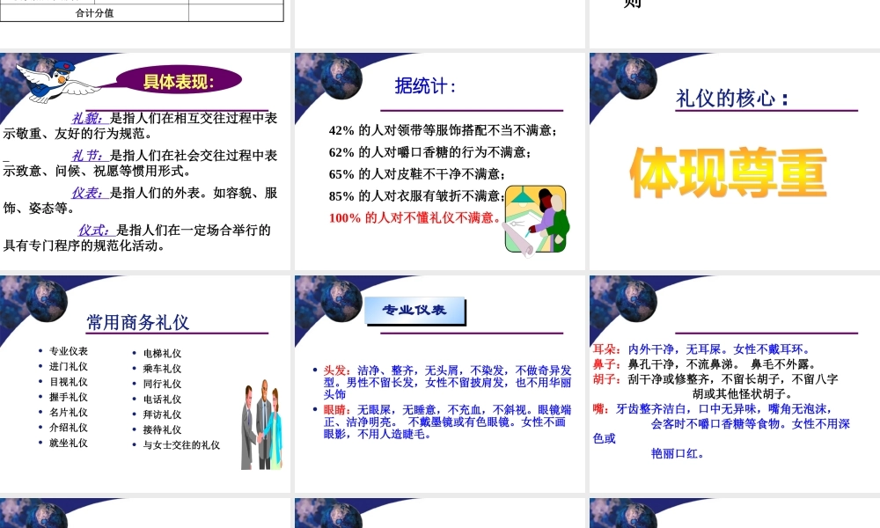The height and width of the screenshot is (528, 880).
Task: Click the 合计分值 table cell
Action: tap(94, 13)
